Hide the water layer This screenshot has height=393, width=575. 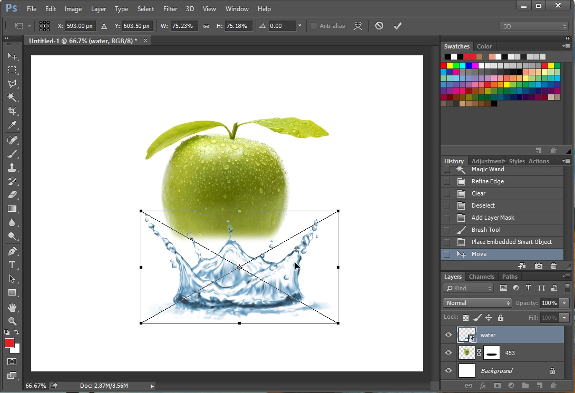[448, 335]
